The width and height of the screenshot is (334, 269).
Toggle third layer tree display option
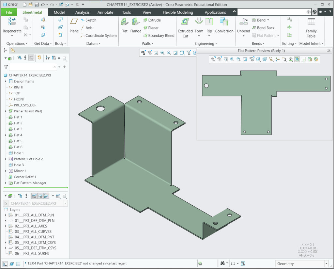[x=46, y=196]
